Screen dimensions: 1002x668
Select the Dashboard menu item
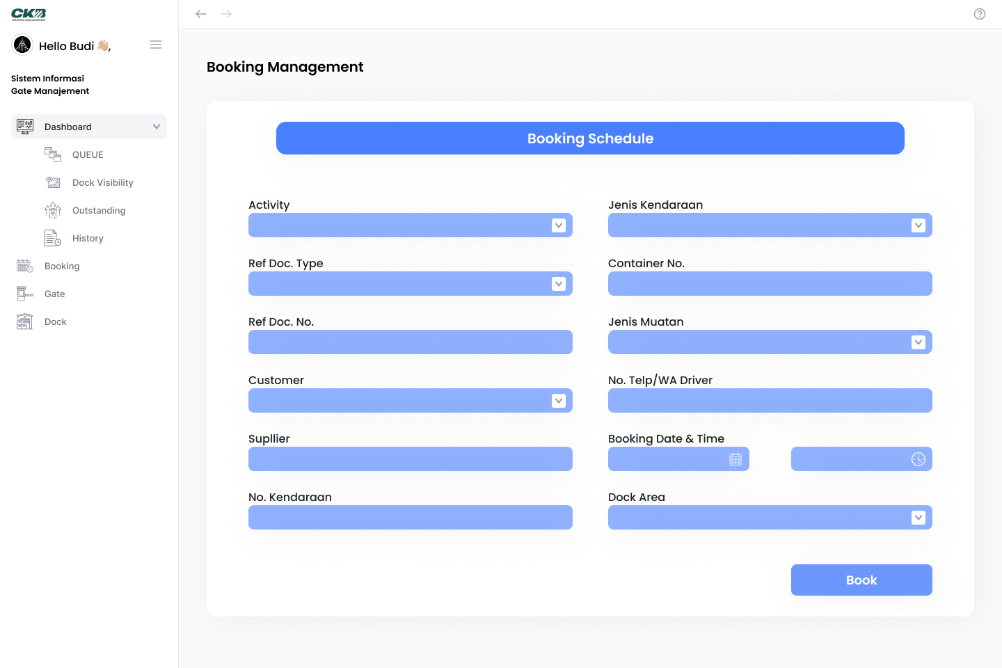(x=89, y=127)
